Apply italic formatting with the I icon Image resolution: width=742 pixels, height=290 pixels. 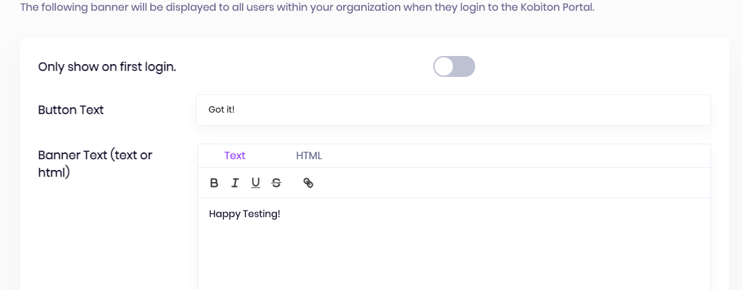pos(235,183)
